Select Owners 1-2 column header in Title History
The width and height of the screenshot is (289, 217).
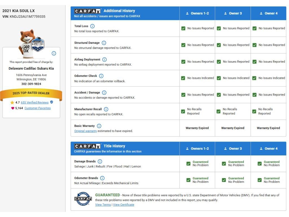197,149
